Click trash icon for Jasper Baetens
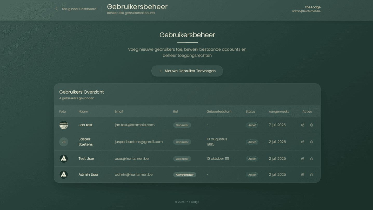The width and height of the screenshot is (373, 210). (x=311, y=142)
